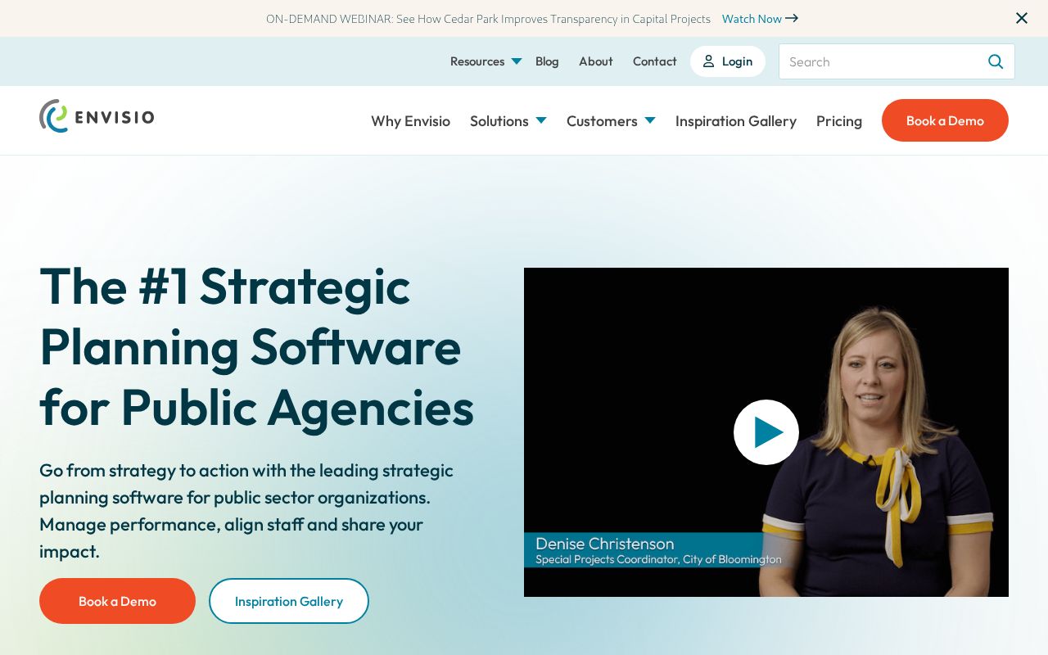Click the Login button
The height and width of the screenshot is (655, 1048).
(x=728, y=61)
